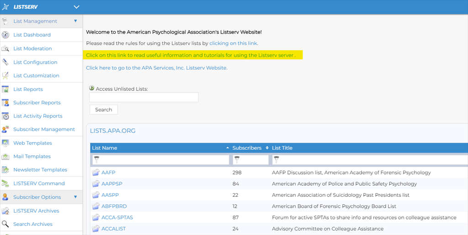Sort by List Name column arrow
Screen dimensions: 468x235
point(228,148)
